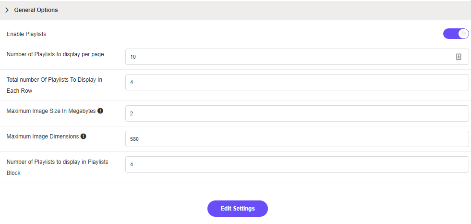Viewport: 471px width, 224px height.
Task: Click the 'Maximum Image Size In Megabytes' label
Action: point(51,111)
